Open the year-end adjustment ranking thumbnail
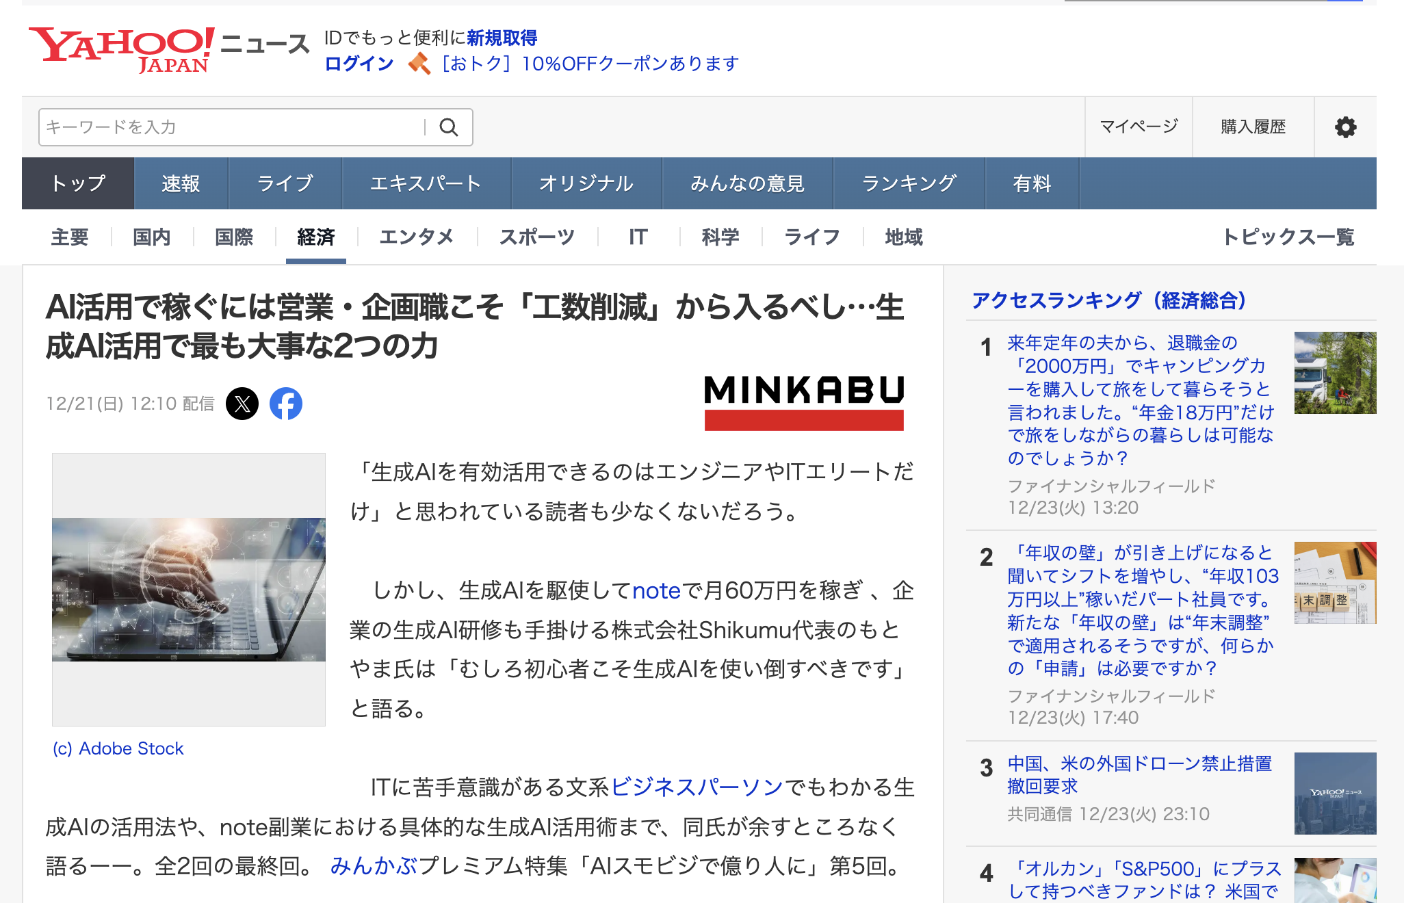1404x903 pixels. click(1335, 583)
